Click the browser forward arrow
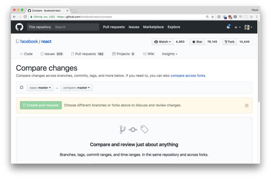Screen dimensions: 271x179 [x=20, y=17]
